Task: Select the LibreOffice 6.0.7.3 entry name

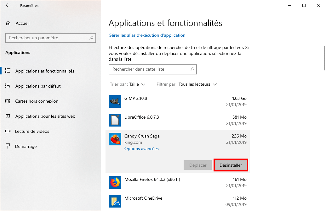Action: pos(142,117)
